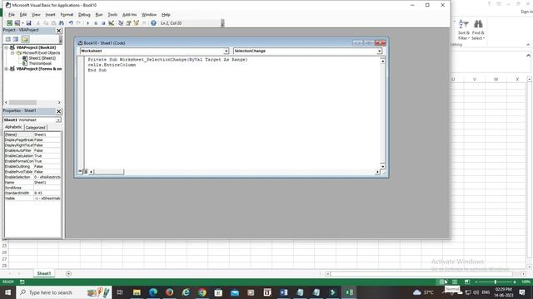The height and width of the screenshot is (299, 533).
Task: Collapse the Microsoft Excel Objects folder
Action: [12, 53]
